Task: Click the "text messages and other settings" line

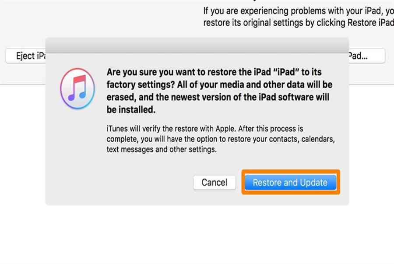Action: coord(162,149)
